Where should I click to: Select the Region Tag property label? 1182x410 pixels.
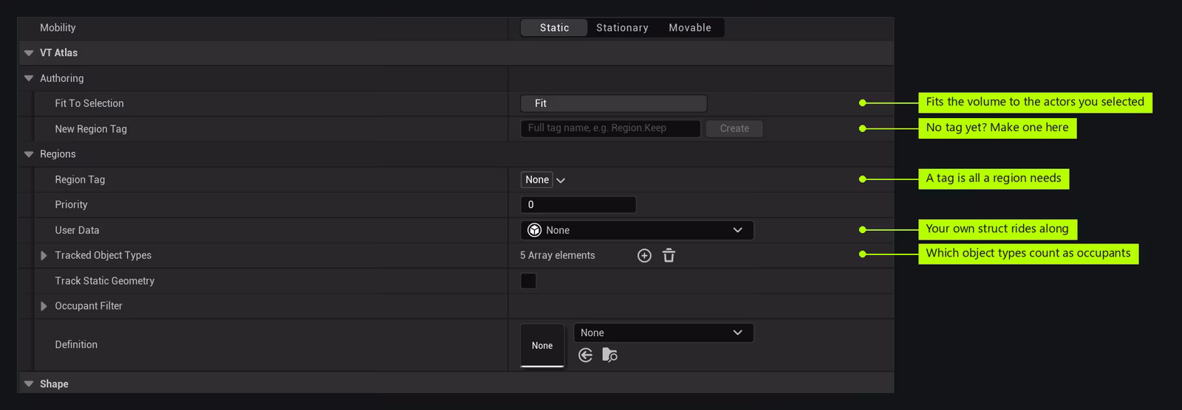[x=80, y=179]
